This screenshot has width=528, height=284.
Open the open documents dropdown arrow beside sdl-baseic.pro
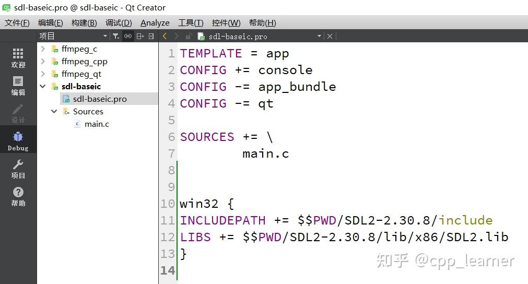319,36
